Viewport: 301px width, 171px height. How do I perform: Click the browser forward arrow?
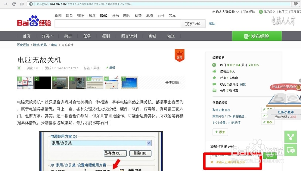pos(6,4)
